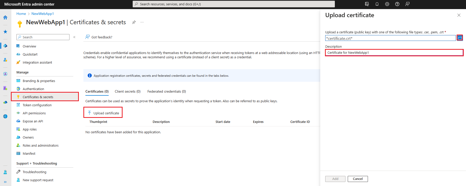Open Favorites star in left rail

5,32
